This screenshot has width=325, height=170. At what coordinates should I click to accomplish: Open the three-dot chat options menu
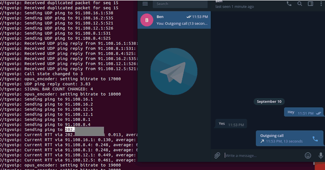[321, 4]
